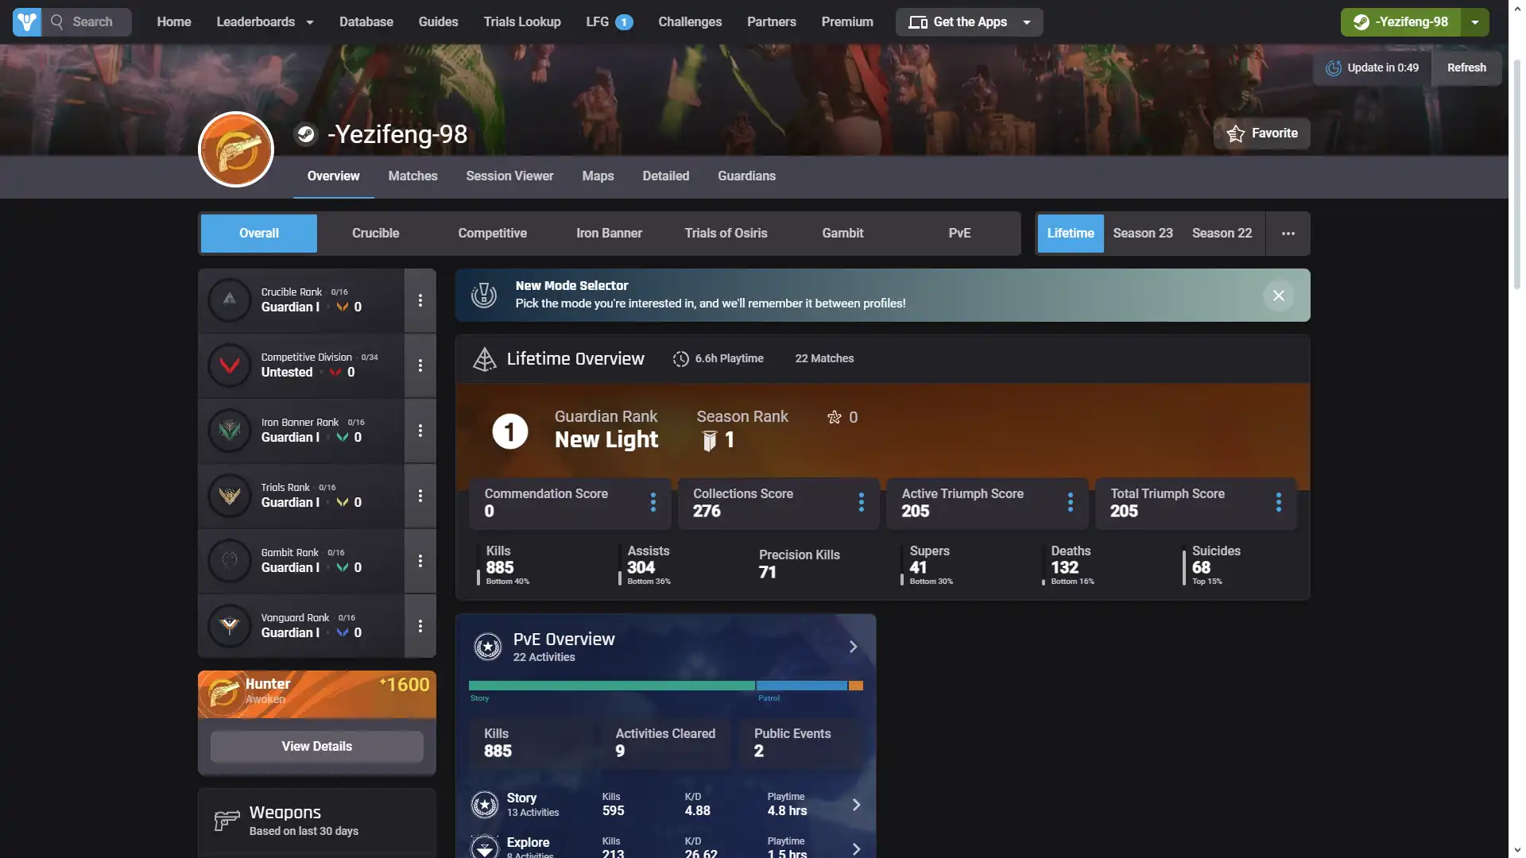Select the Season 23 filter
This screenshot has width=1526, height=858.
coord(1142,234)
